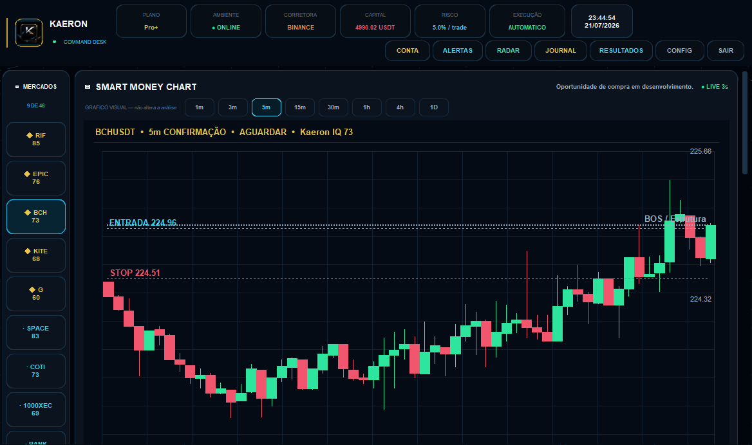Click 'Oportunidade de compra em desenvolvimento' text
This screenshot has height=445, width=752.
625,87
